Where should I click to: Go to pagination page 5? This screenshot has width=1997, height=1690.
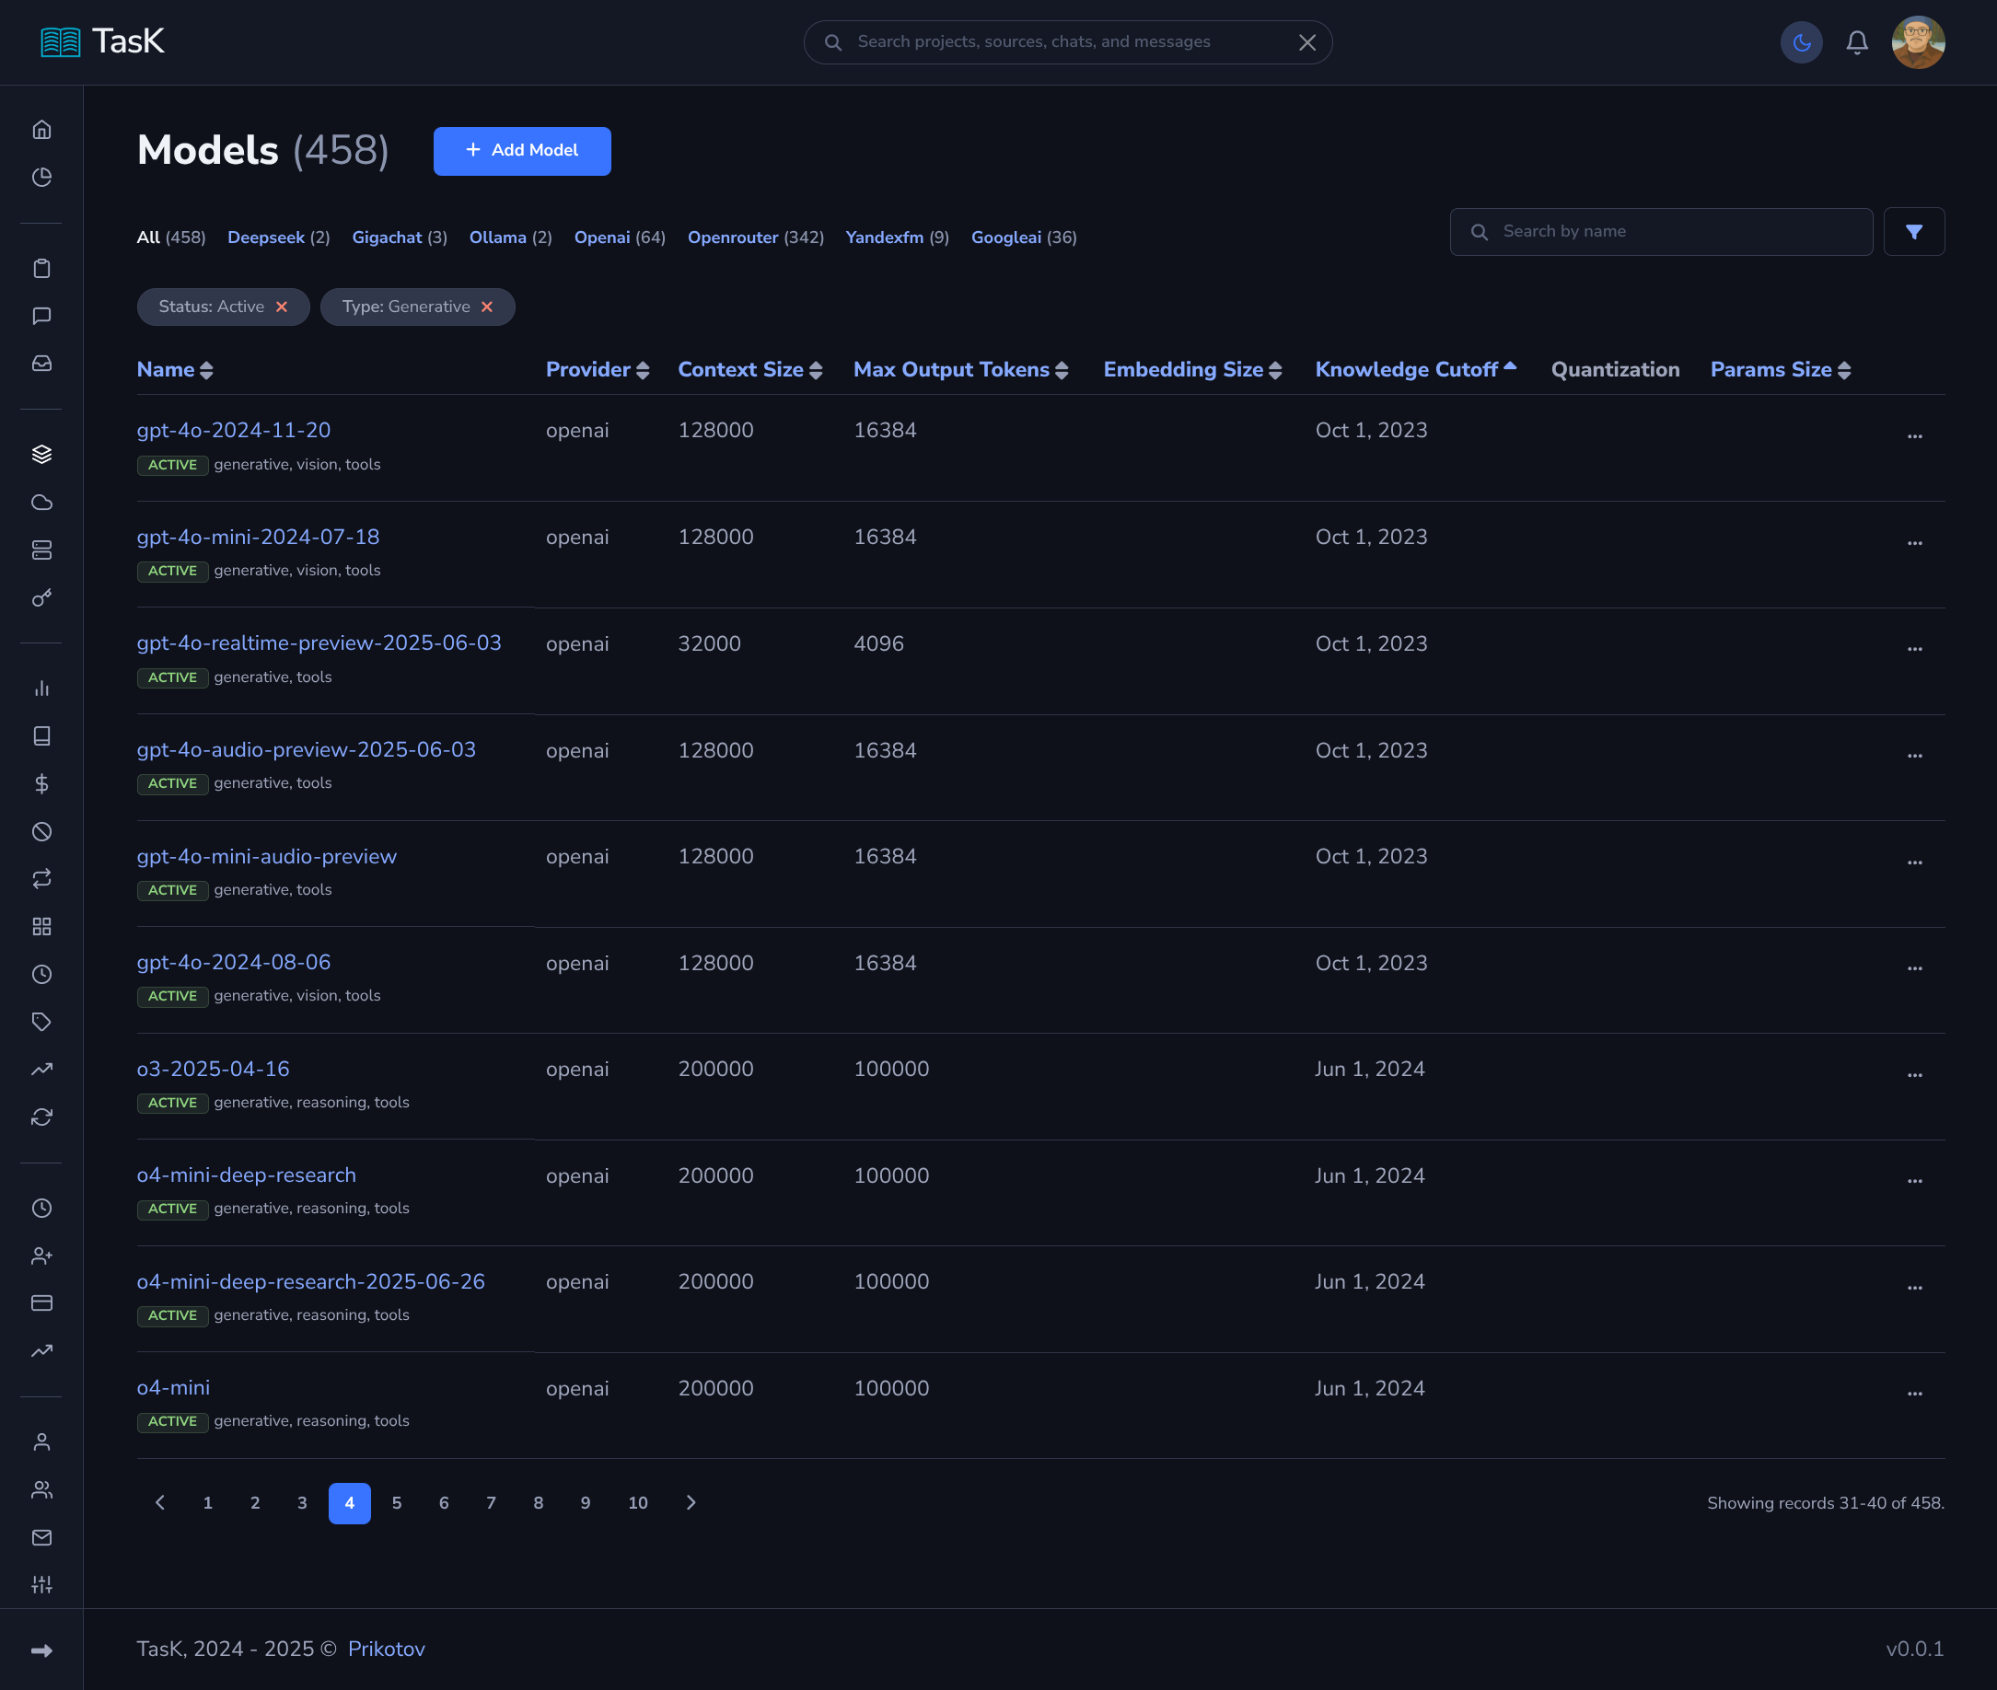tap(397, 1502)
